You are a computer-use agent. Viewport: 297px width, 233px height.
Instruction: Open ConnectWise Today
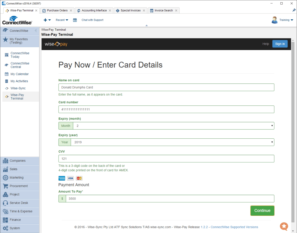[20, 55]
